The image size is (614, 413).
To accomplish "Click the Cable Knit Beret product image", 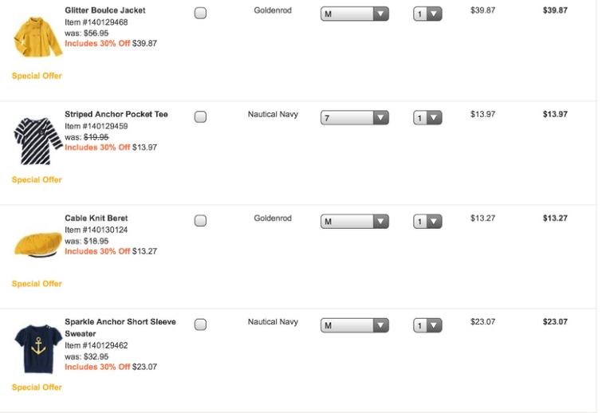I will click(x=37, y=245).
